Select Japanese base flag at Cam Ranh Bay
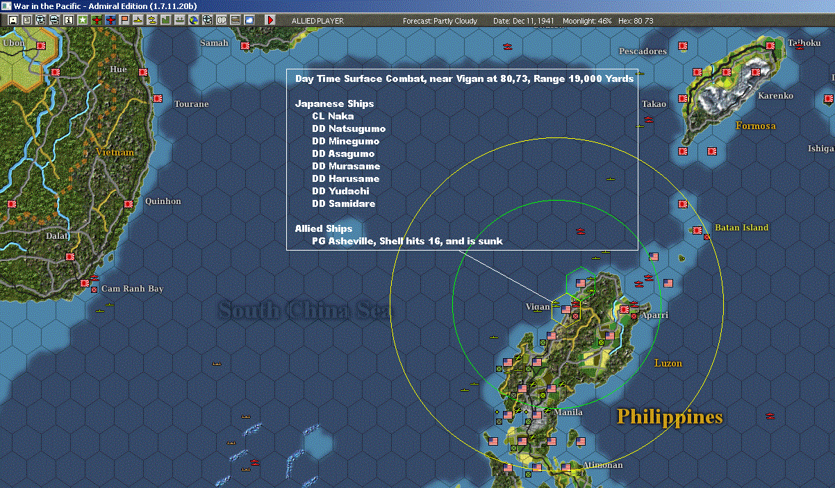This screenshot has width=835, height=488. tap(85, 283)
